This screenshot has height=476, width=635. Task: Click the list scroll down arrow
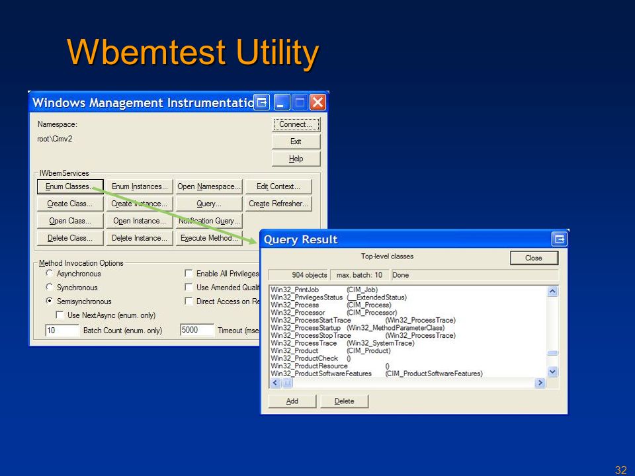click(x=552, y=371)
